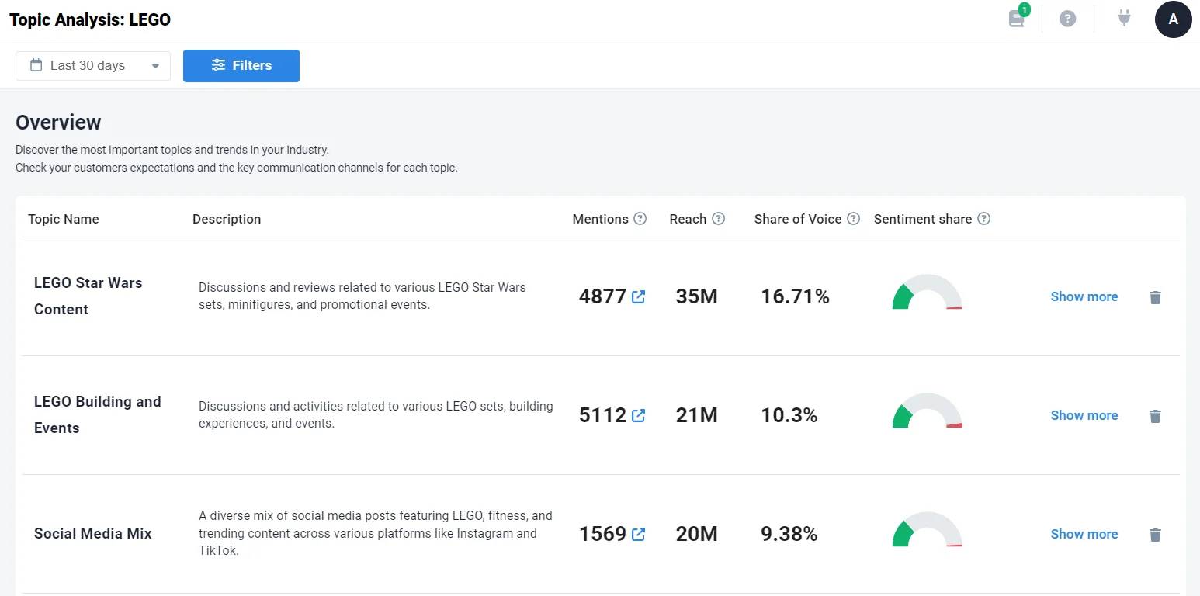Image resolution: width=1200 pixels, height=596 pixels.
Task: Open the Mentions column help tooltip
Action: click(x=640, y=218)
